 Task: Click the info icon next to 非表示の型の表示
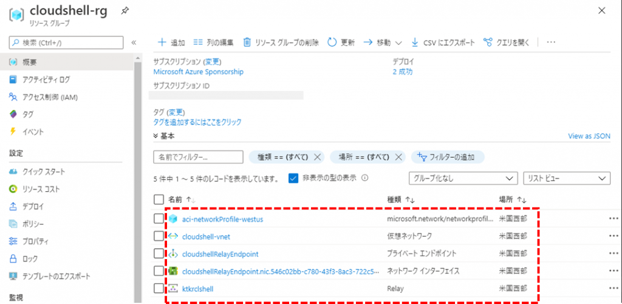coord(365,178)
